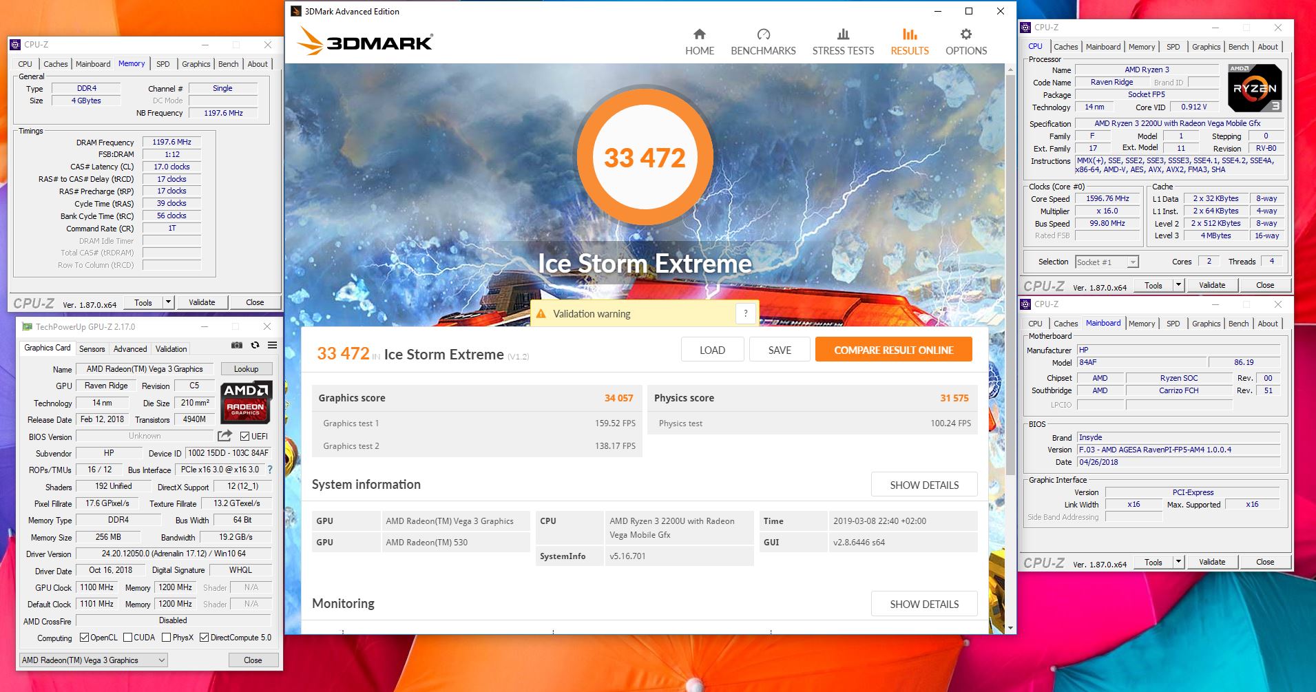Viewport: 1316px width, 692px height.
Task: Click COMPARE RESULT ONLINE button
Action: 893,350
